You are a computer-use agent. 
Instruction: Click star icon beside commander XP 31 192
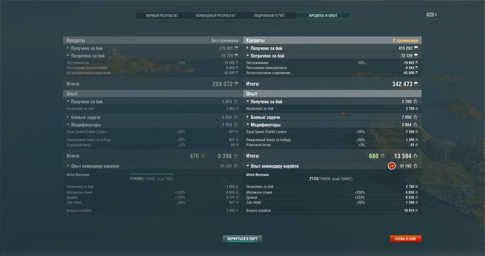coord(415,166)
